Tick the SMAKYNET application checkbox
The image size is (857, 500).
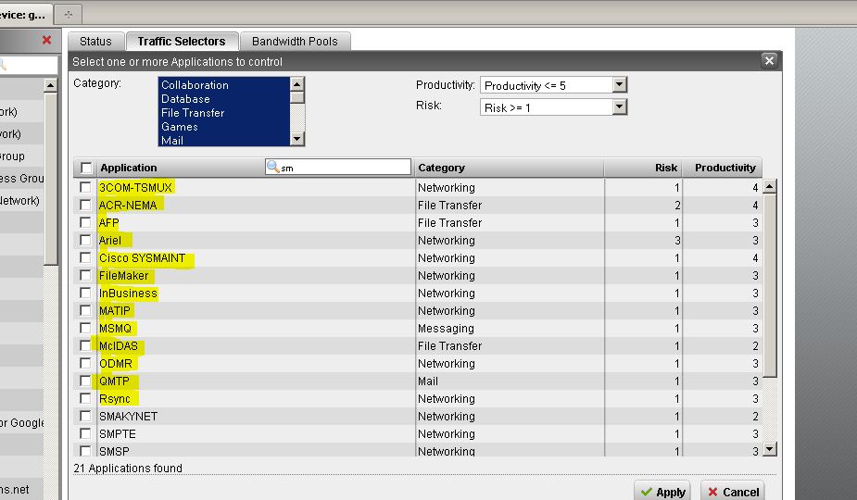(x=86, y=417)
